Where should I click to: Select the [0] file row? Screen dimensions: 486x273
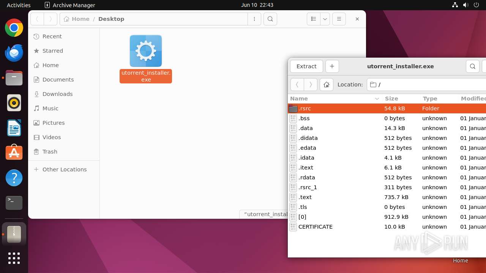click(x=387, y=217)
